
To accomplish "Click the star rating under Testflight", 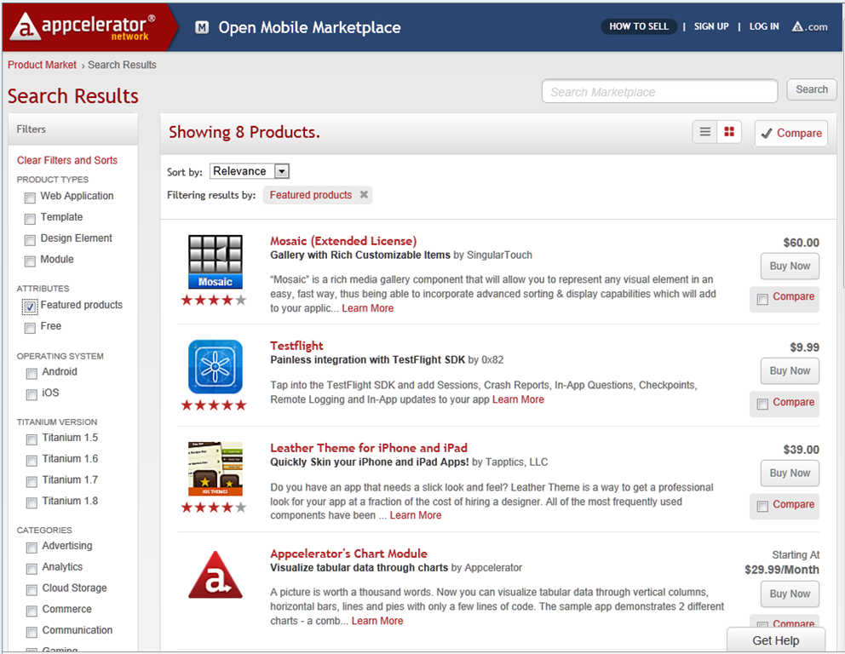I will point(214,405).
